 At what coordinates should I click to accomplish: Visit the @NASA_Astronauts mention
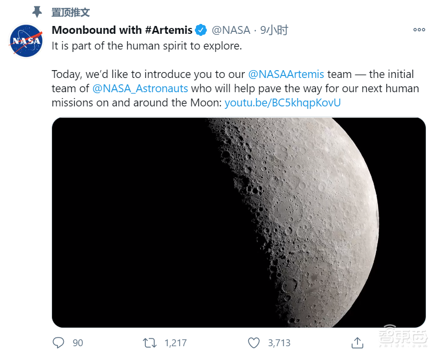click(140, 89)
